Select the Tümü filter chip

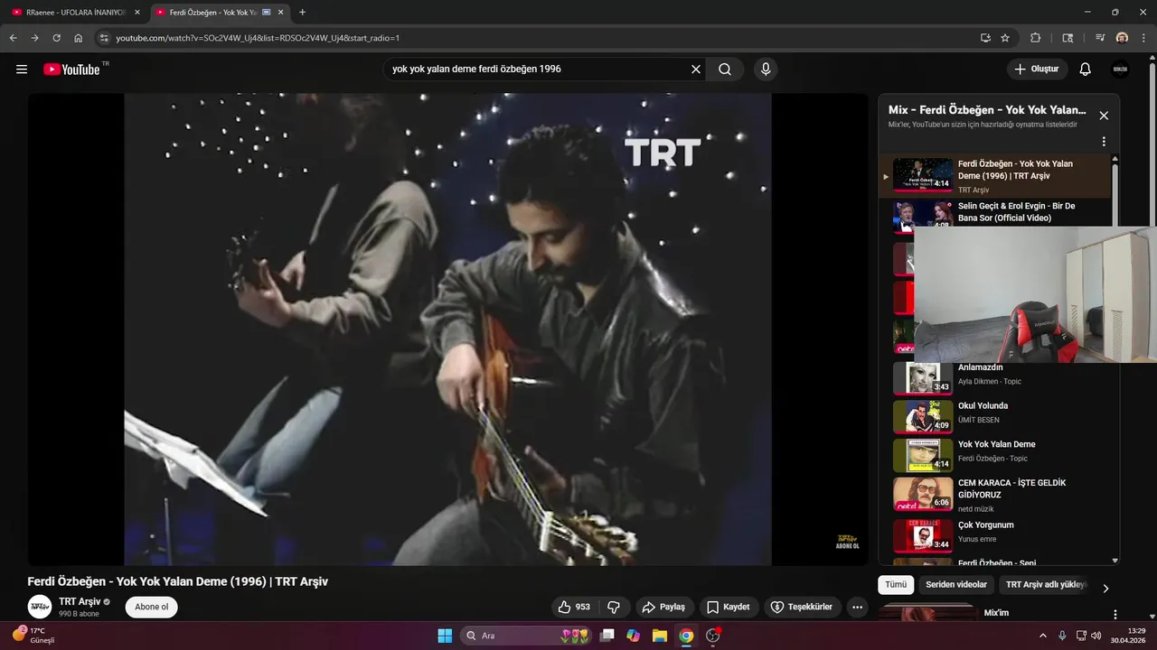point(895,585)
